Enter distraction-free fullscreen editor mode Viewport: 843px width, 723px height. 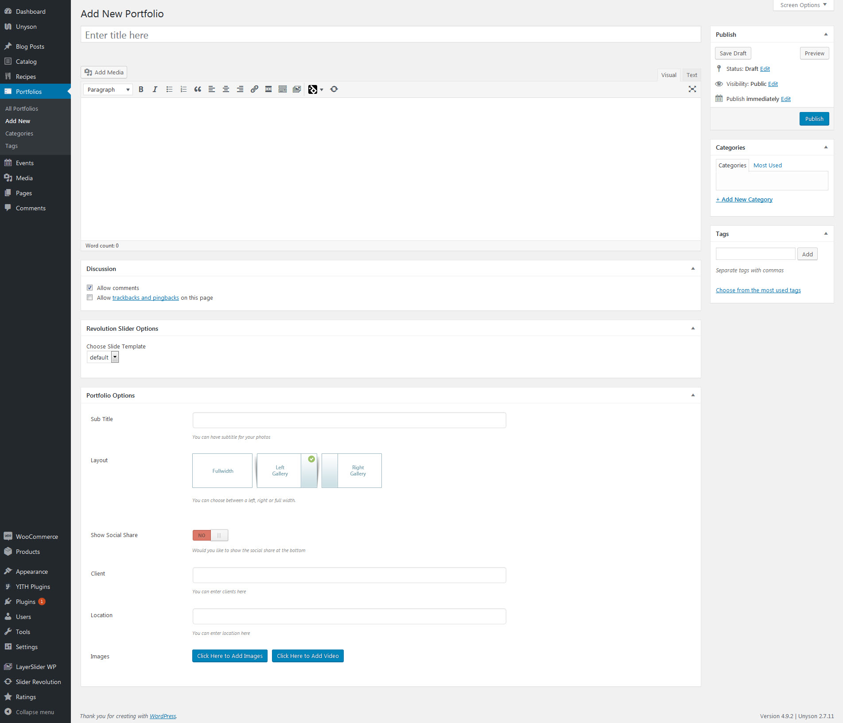coord(692,89)
